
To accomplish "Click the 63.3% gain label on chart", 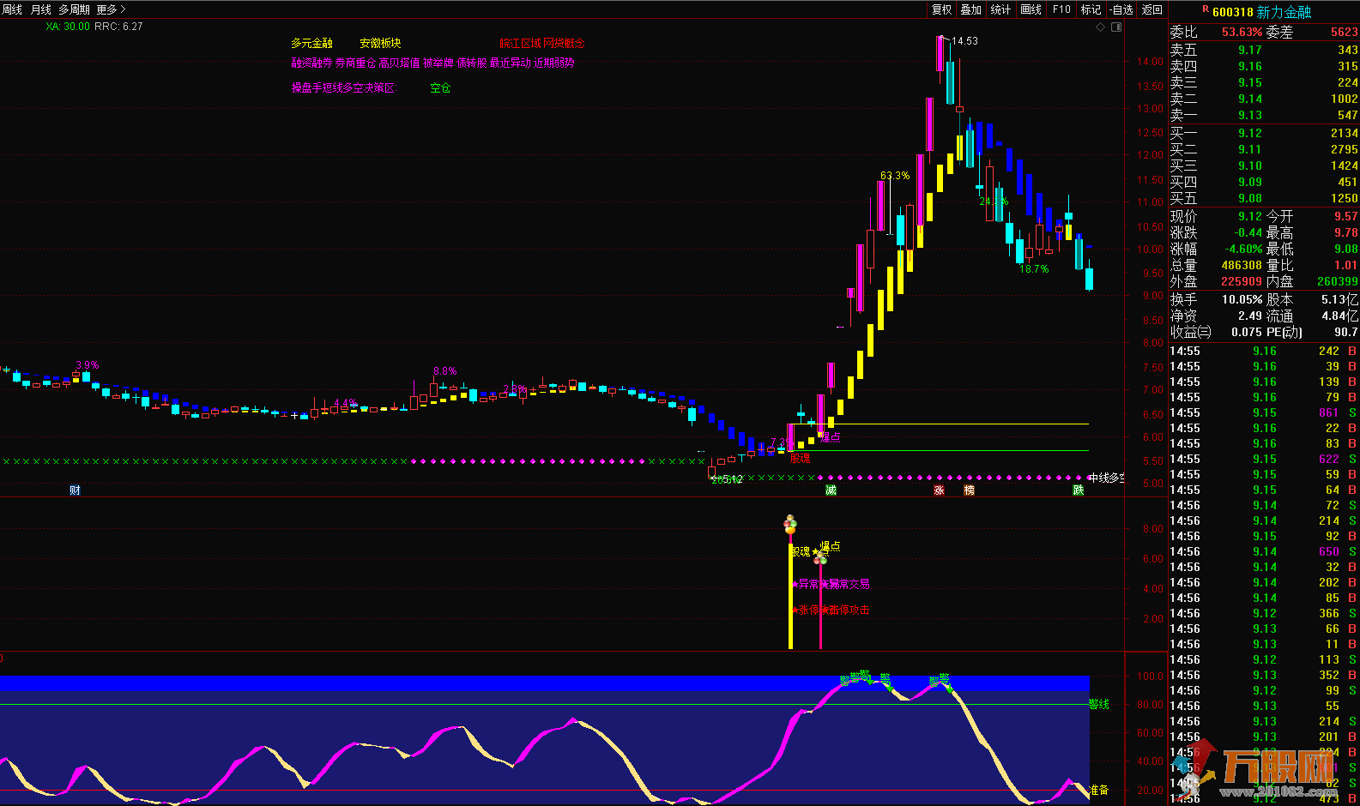I will [895, 176].
